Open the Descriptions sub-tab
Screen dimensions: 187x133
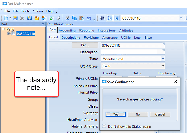pyautogui.click(x=71, y=38)
